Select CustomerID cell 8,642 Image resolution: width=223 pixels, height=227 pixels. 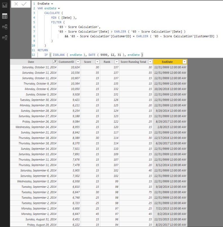69,133
